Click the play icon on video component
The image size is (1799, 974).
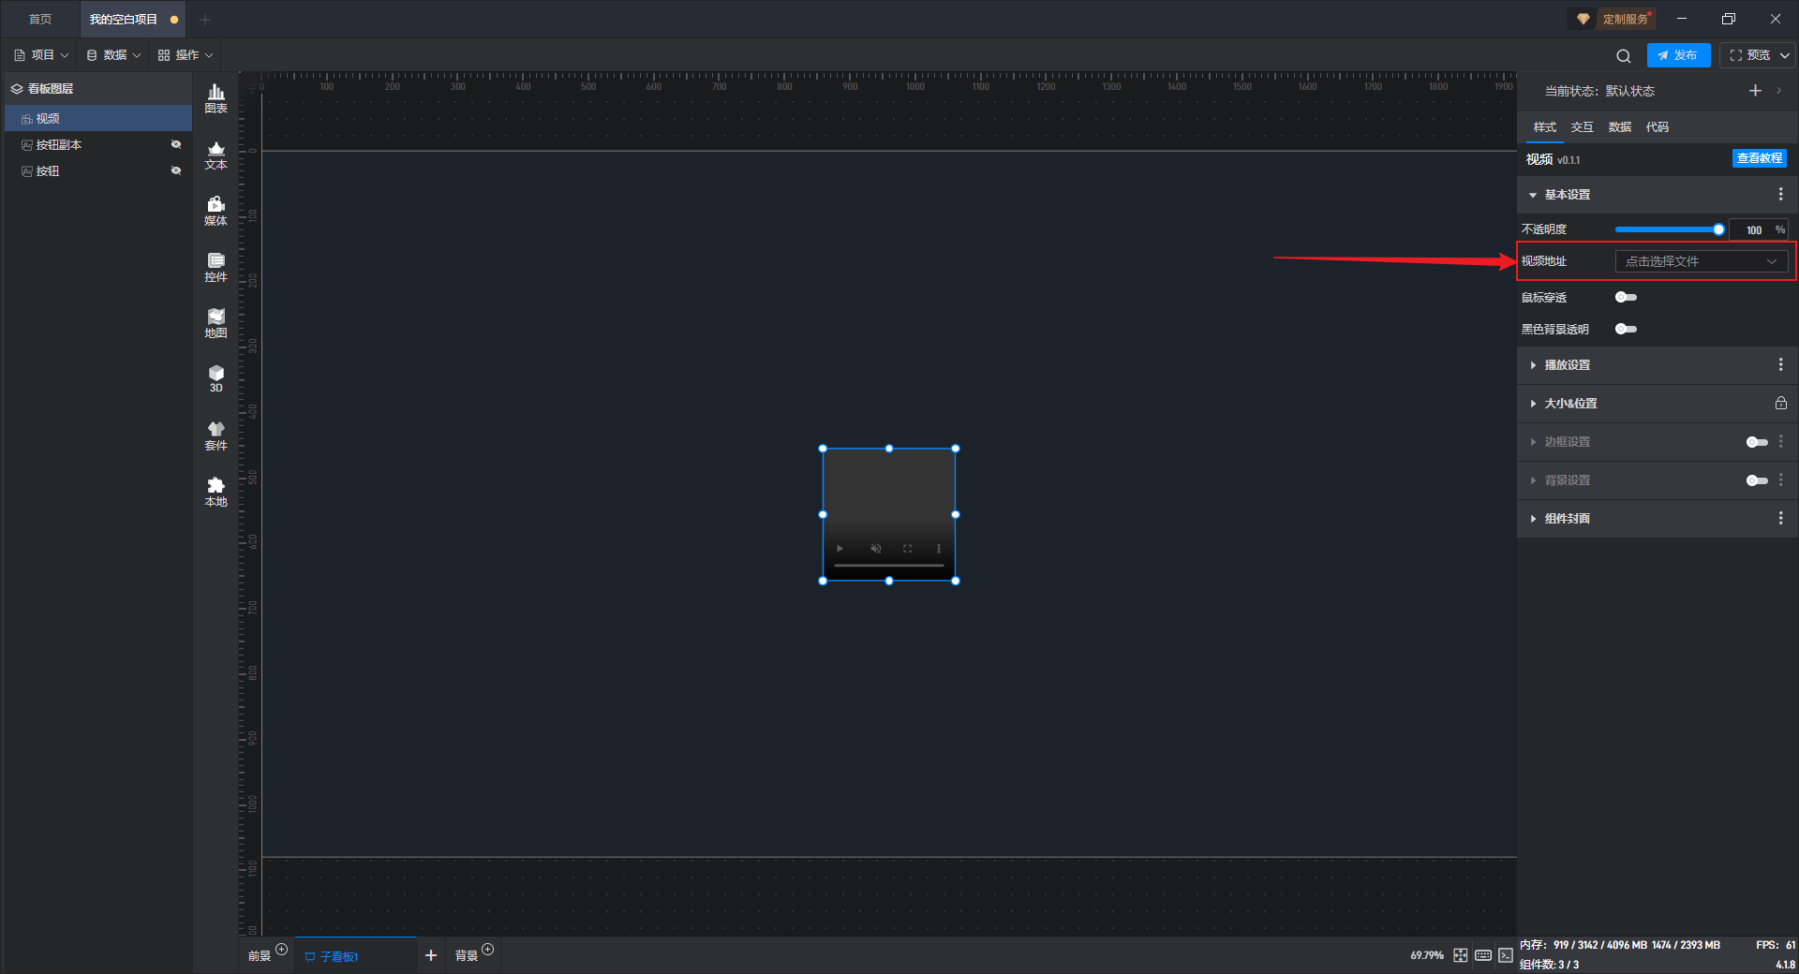point(840,549)
